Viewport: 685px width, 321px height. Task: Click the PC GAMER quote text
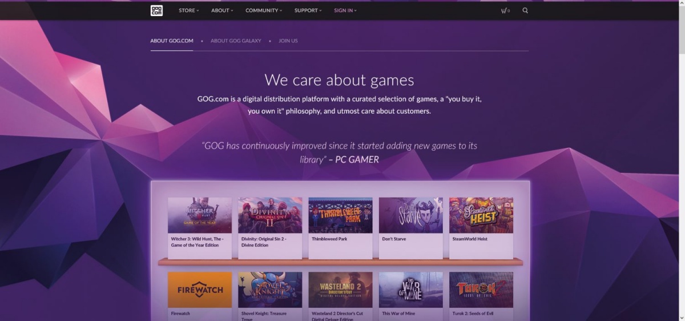[340, 153]
